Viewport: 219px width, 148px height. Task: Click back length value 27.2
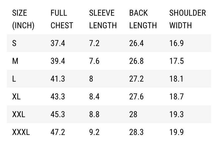[136, 79]
